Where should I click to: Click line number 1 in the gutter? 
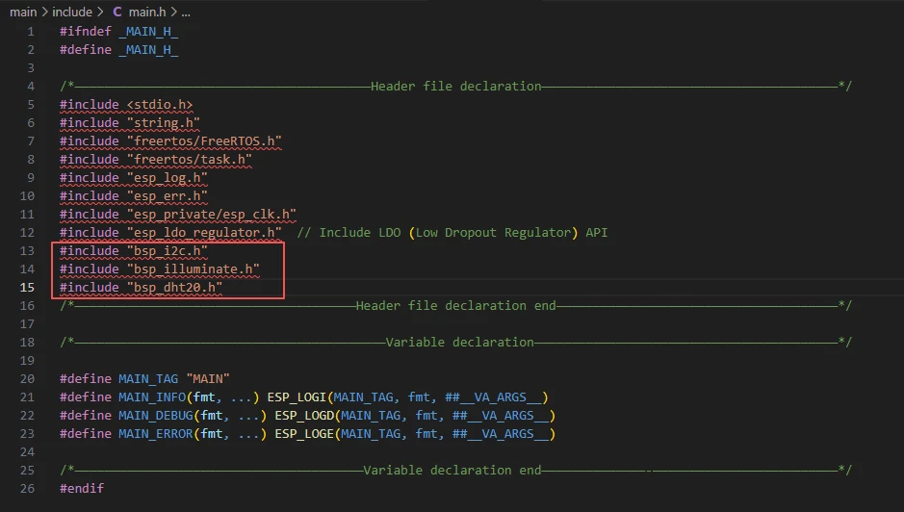[31, 32]
